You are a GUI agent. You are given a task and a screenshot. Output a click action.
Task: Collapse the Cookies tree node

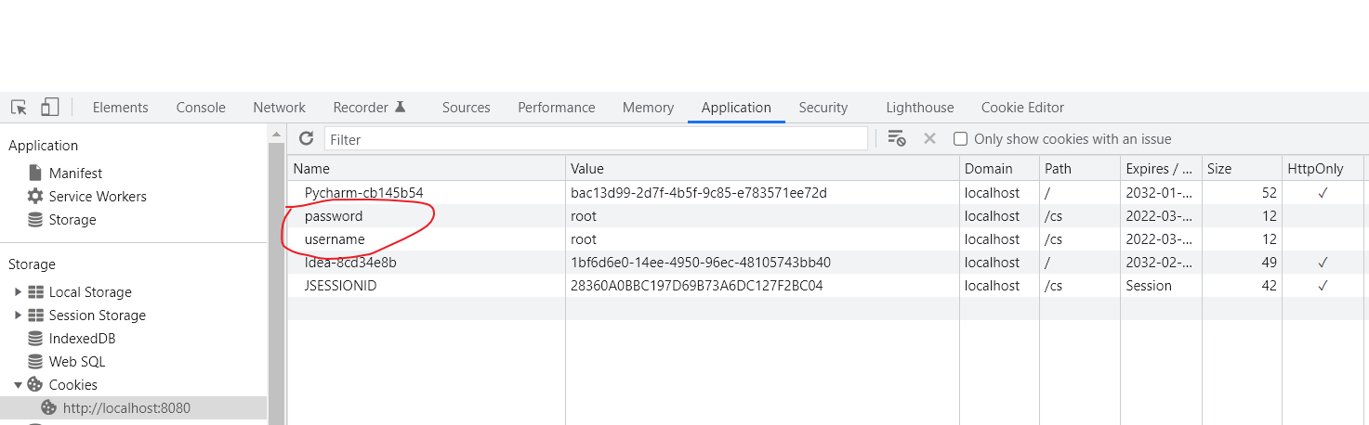pyautogui.click(x=18, y=385)
